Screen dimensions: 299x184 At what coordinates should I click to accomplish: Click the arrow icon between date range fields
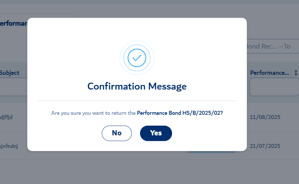pyautogui.click(x=280, y=47)
